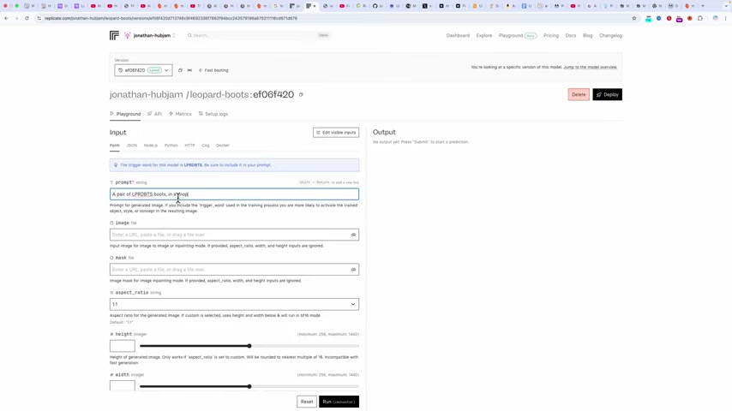Switch input view to JSON

(x=132, y=146)
